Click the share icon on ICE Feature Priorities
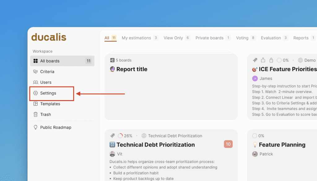Screen dimensions: 317x181 263,60
